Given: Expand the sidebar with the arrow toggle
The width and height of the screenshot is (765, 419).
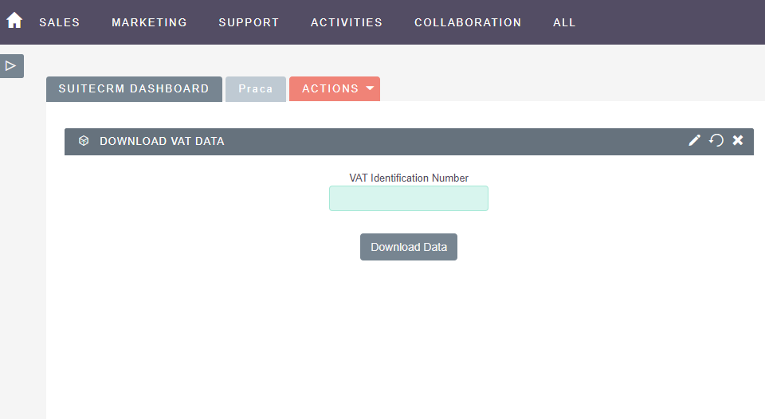Looking at the screenshot, I should [12, 66].
